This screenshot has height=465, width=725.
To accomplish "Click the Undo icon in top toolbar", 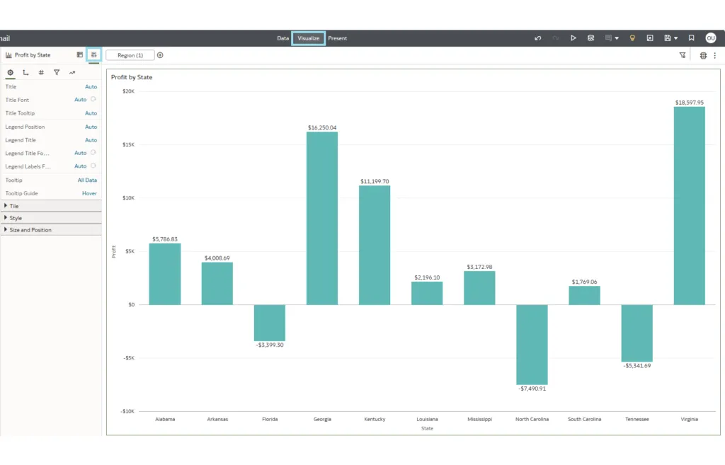I will pos(538,38).
